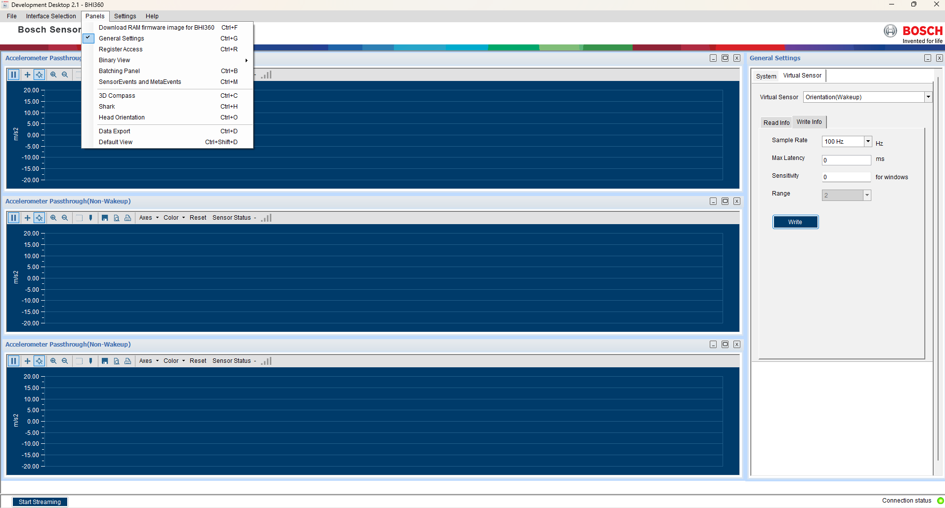
Task: Zoom out on middle chart panel
Action: [x=65, y=218]
